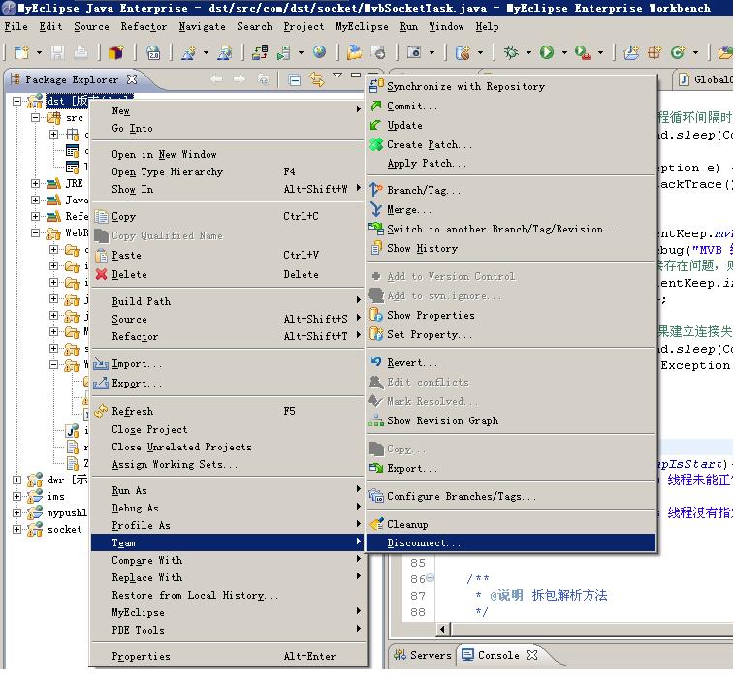Click the Revert icon
Image resolution: width=735 pixels, height=681 pixels.
pos(376,362)
